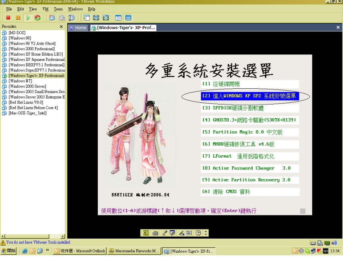Image resolution: width=343 pixels, height=257 pixels.
Task: Select [Windows 2000 Professional] in Favorites
Action: (32, 49)
